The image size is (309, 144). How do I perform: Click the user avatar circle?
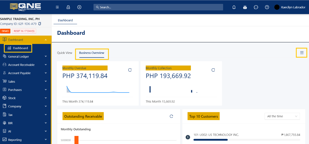coord(277,7)
